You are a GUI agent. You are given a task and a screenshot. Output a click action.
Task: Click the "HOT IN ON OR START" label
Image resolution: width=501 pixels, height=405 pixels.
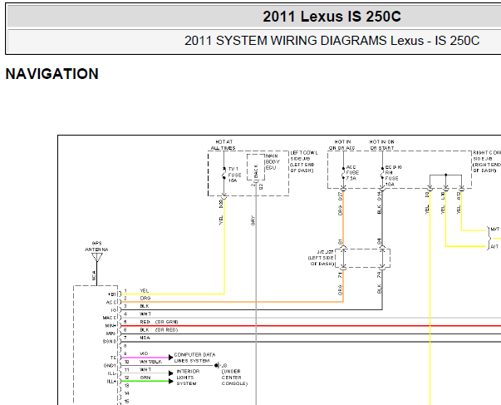tap(382, 145)
